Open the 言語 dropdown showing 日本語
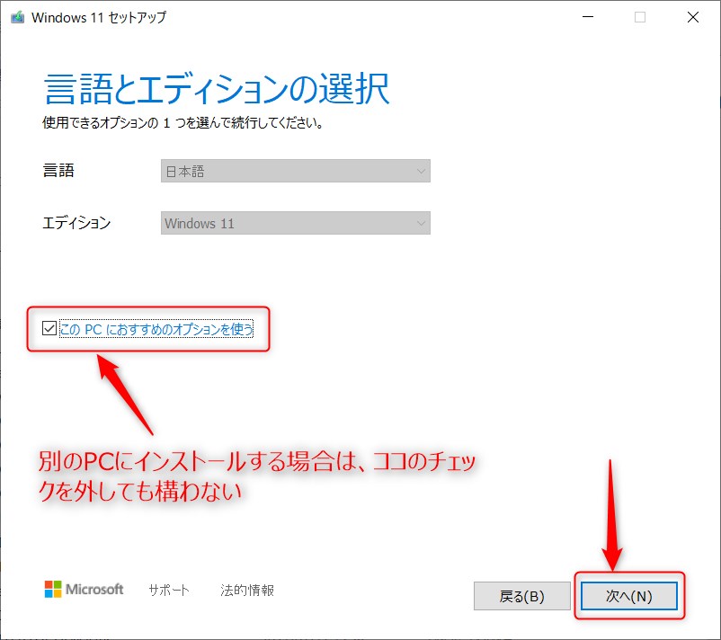721x640 pixels. (295, 171)
